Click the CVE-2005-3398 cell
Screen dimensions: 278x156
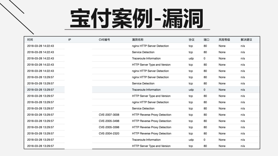[109, 127]
